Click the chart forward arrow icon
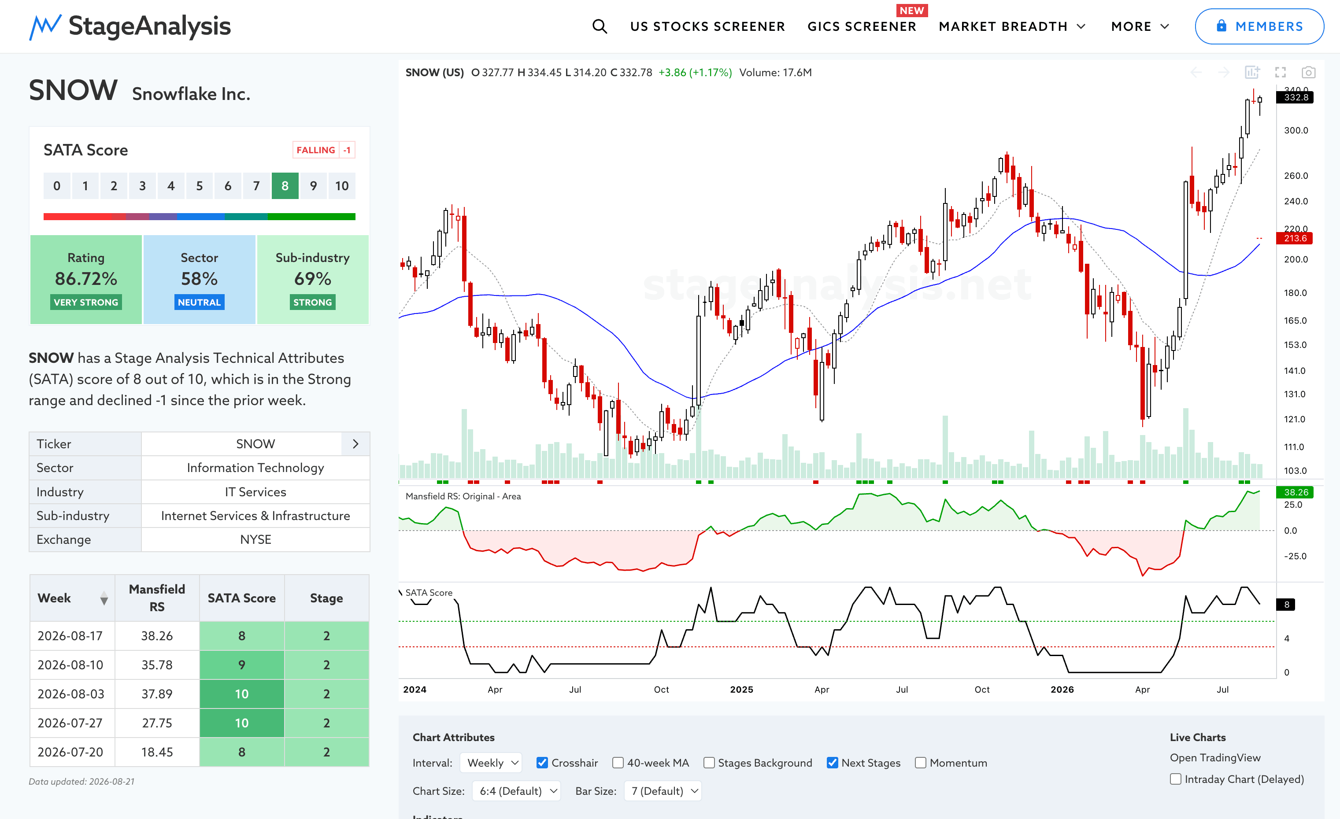 coord(1224,72)
